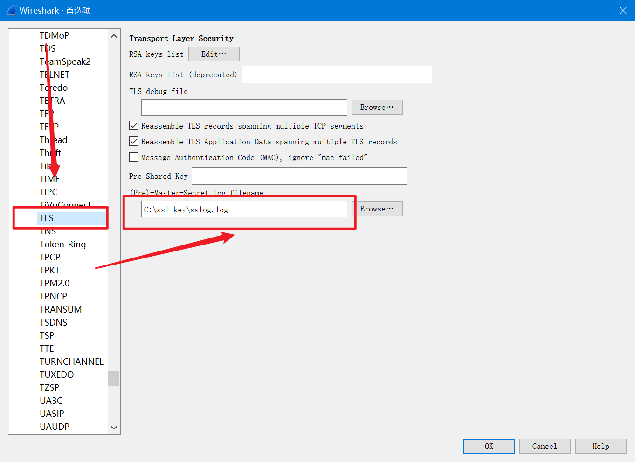Select TPKT protocol entry
This screenshot has width=635, height=462.
(x=49, y=270)
